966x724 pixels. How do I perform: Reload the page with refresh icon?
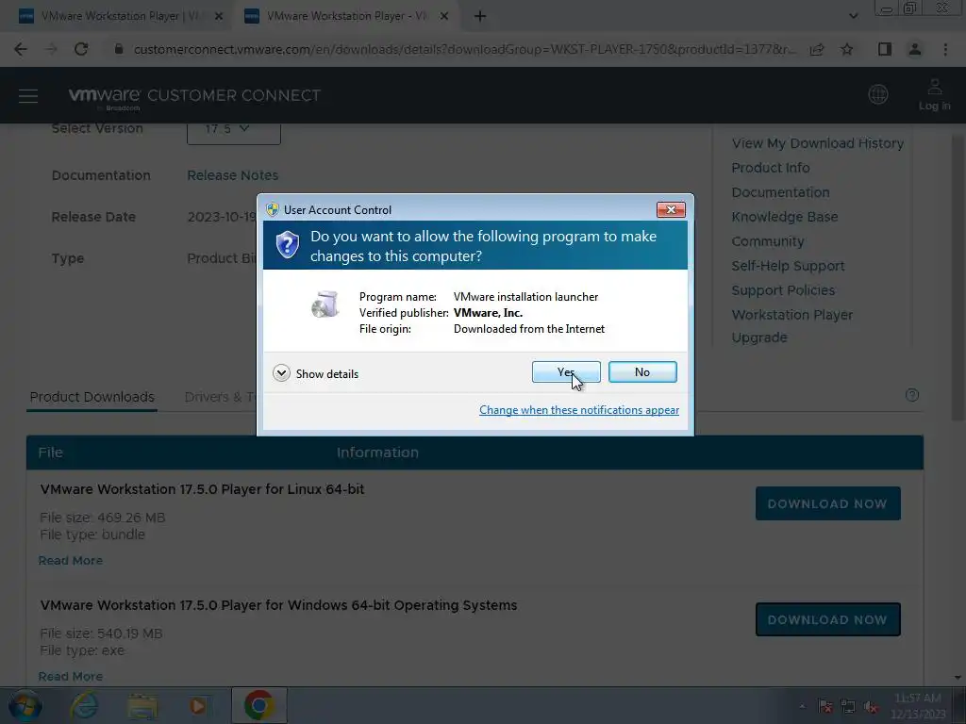(81, 49)
